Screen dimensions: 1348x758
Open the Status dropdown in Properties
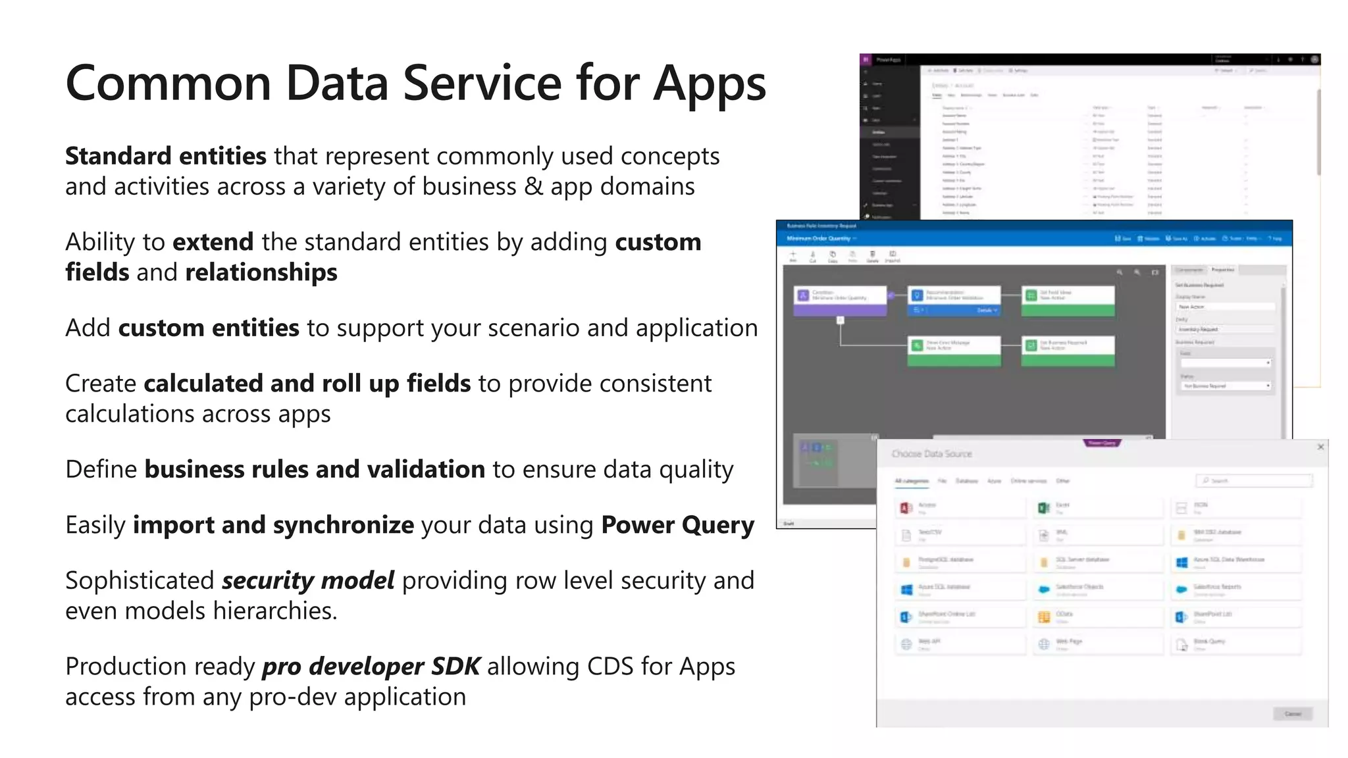click(x=1226, y=386)
